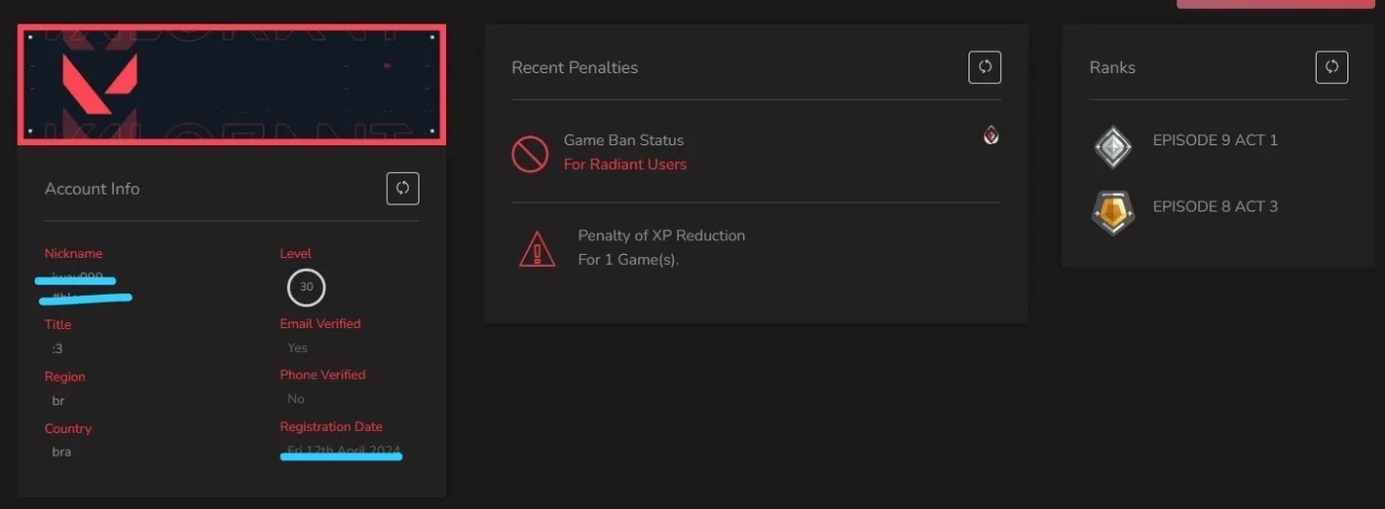Click the Episode 8 Act 3 rank badge

click(x=1113, y=212)
